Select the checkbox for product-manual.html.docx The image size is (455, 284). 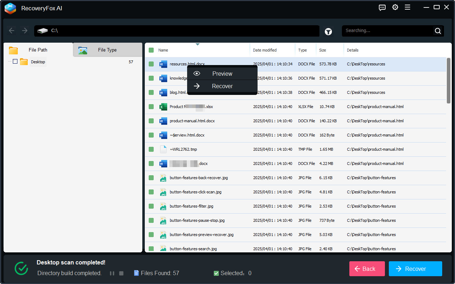151,121
